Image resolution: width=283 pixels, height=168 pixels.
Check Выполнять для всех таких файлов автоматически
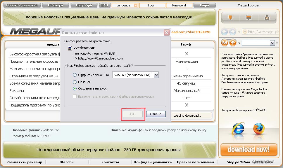pos(75,97)
